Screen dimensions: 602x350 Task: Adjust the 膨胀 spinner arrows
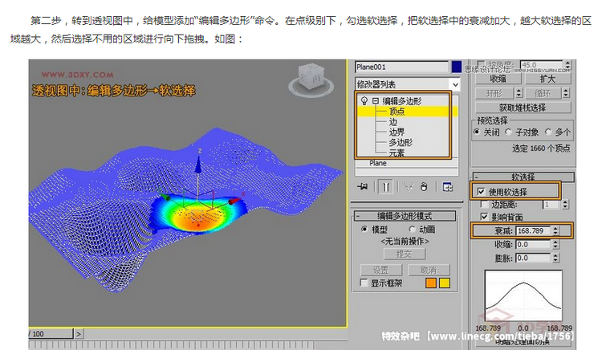tap(555, 258)
